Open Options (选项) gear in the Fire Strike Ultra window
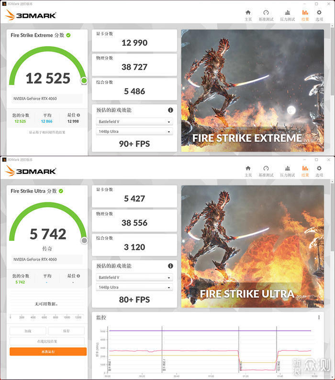335x380 pixels. tap(319, 168)
